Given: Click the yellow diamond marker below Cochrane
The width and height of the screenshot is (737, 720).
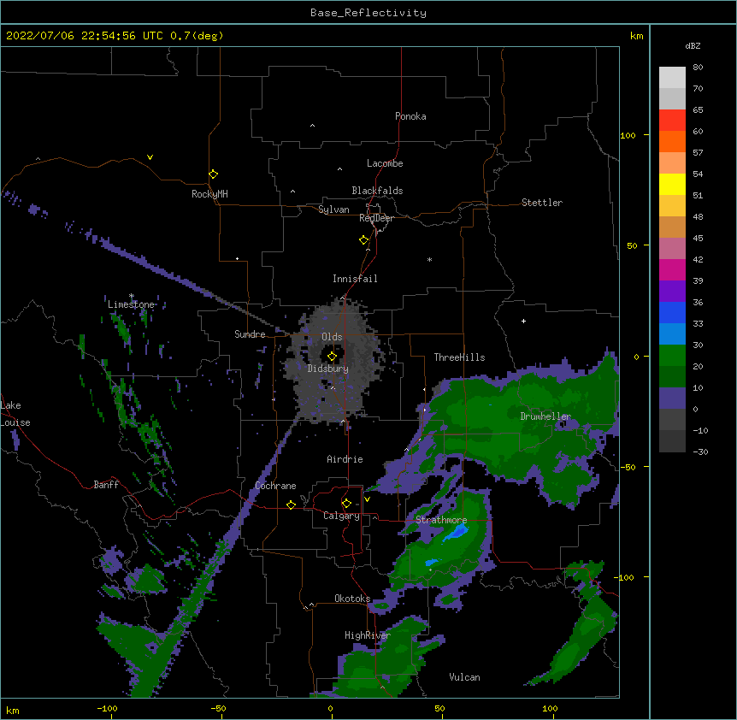Looking at the screenshot, I should point(291,505).
